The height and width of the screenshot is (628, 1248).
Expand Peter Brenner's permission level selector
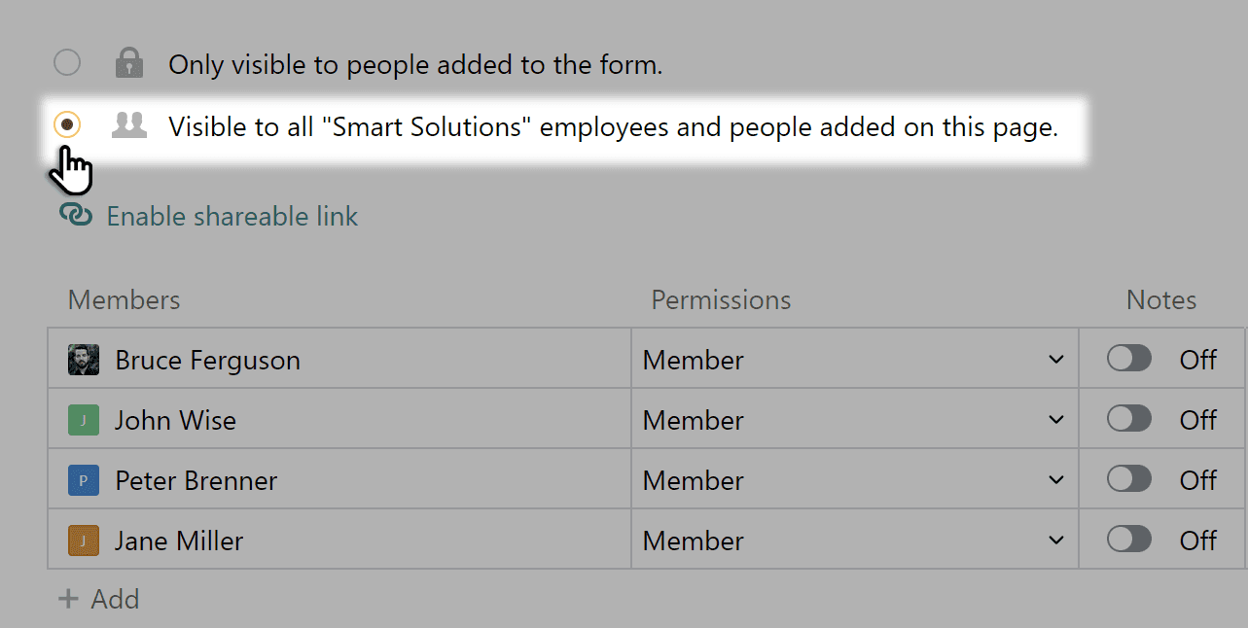pos(1057,479)
